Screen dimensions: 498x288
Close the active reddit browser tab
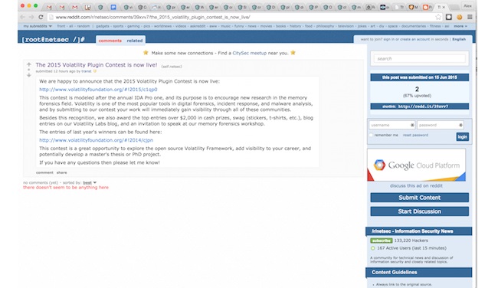444,7
